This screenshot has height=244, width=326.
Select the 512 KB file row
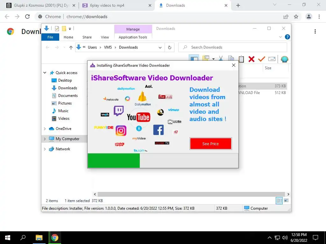(x=263, y=93)
